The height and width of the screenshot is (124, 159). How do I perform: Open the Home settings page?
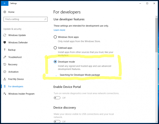click(x=11, y=12)
